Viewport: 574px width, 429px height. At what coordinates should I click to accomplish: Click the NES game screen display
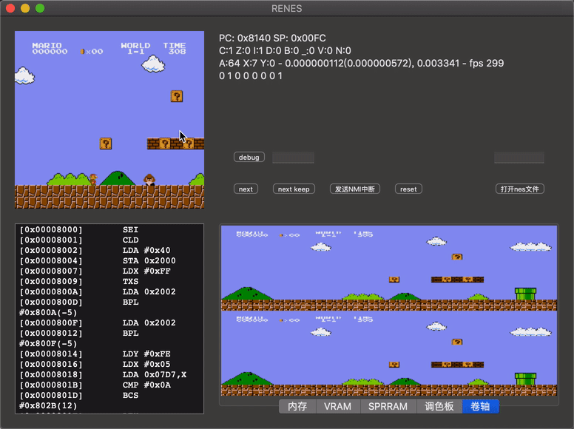(109, 120)
